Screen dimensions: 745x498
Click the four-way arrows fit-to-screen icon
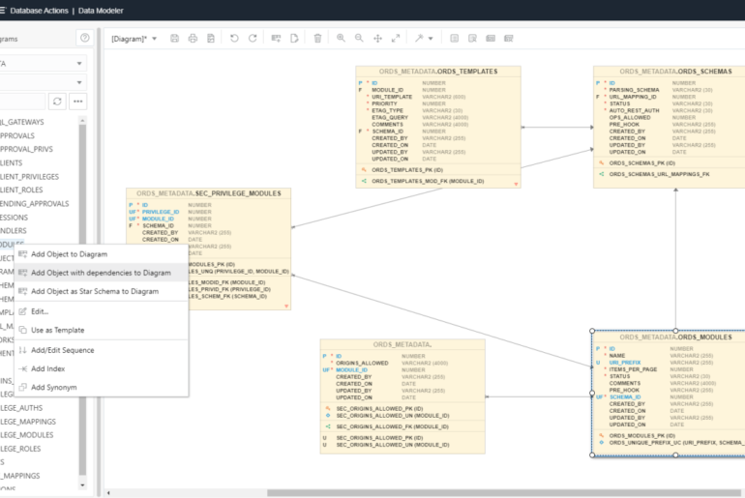tap(377, 39)
